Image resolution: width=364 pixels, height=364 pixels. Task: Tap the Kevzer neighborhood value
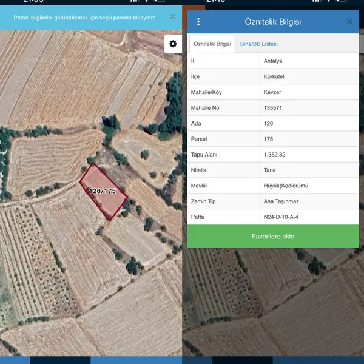pos(272,92)
